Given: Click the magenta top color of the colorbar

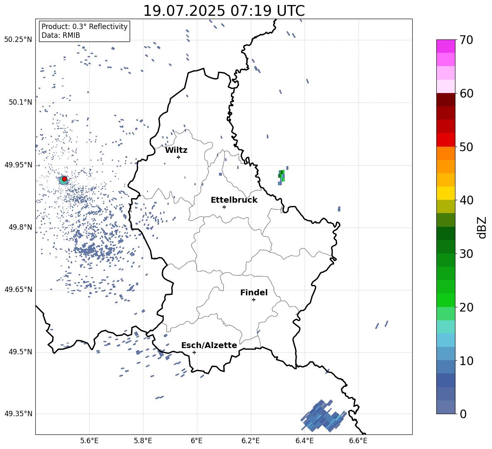Looking at the screenshot, I should coord(446,46).
